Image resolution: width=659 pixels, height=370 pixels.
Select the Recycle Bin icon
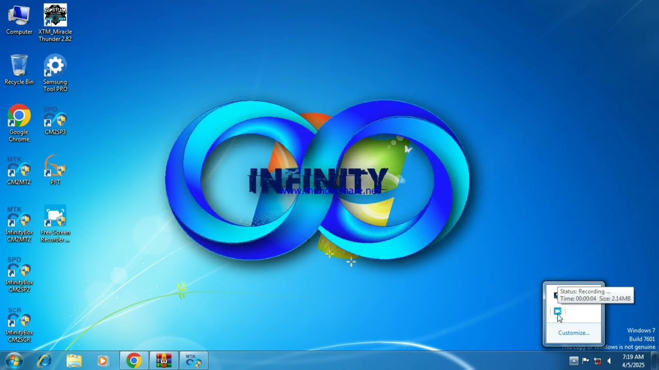coord(19,70)
